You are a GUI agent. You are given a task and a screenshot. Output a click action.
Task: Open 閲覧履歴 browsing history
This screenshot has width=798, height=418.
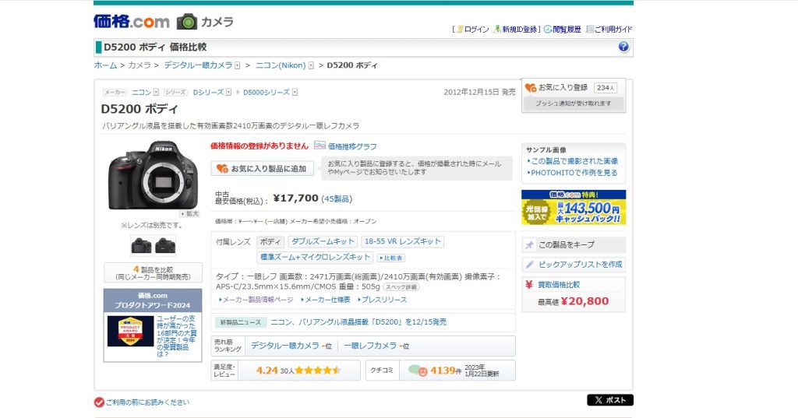pos(567,30)
